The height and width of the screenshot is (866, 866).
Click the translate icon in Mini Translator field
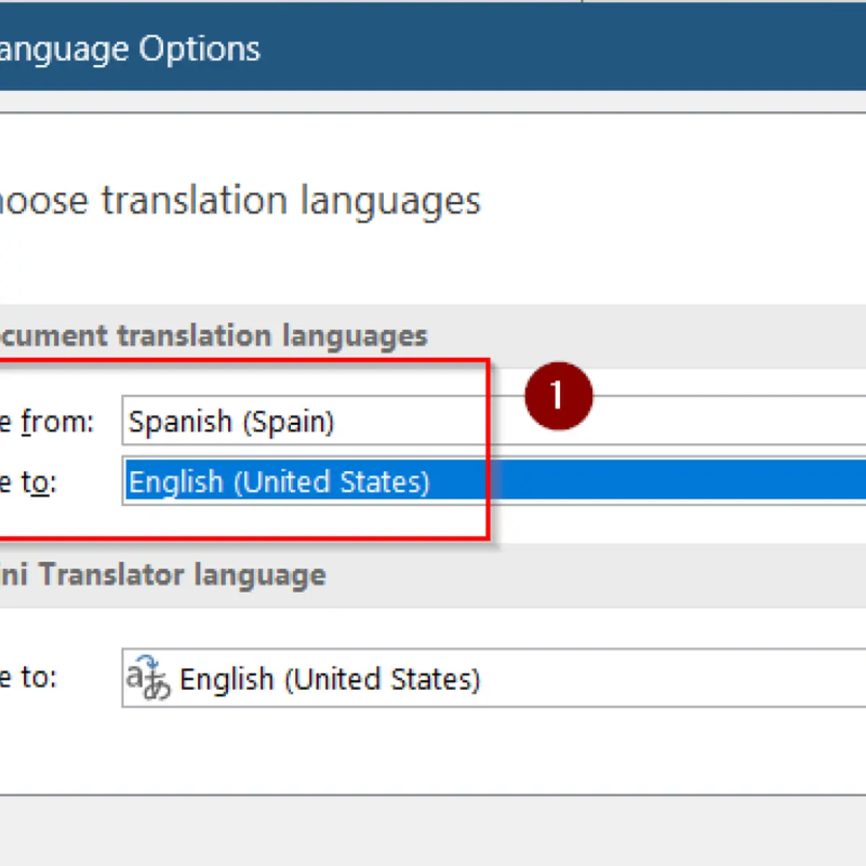[148, 678]
